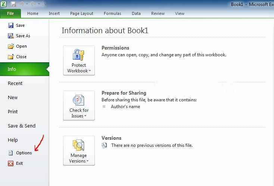Click the Undo icon in Quick Access Toolbar

[22, 4]
